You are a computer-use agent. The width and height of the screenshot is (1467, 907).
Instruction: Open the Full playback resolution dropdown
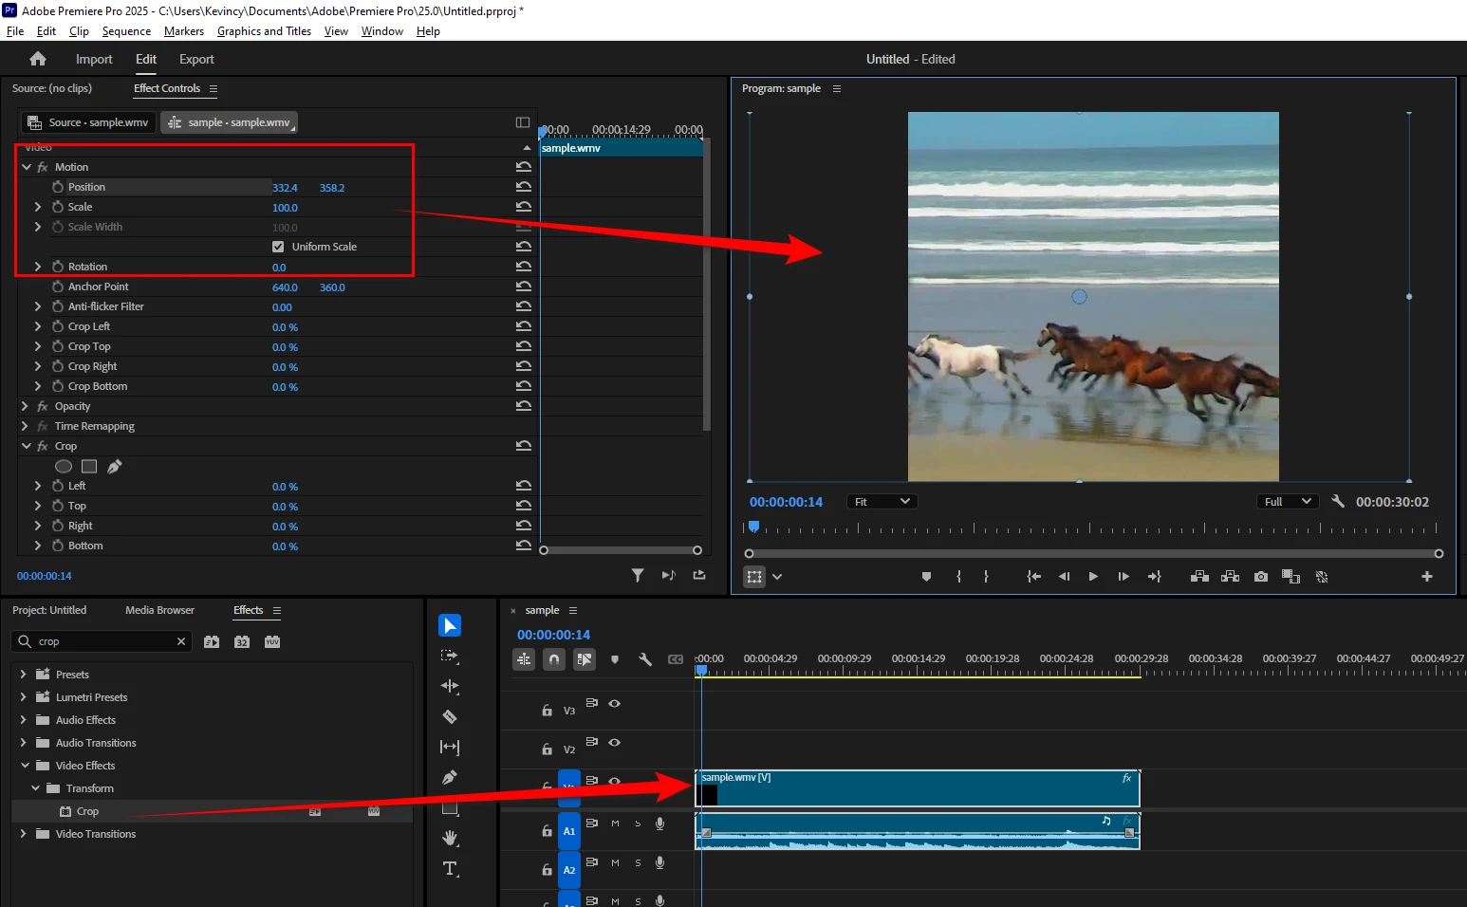pos(1288,501)
